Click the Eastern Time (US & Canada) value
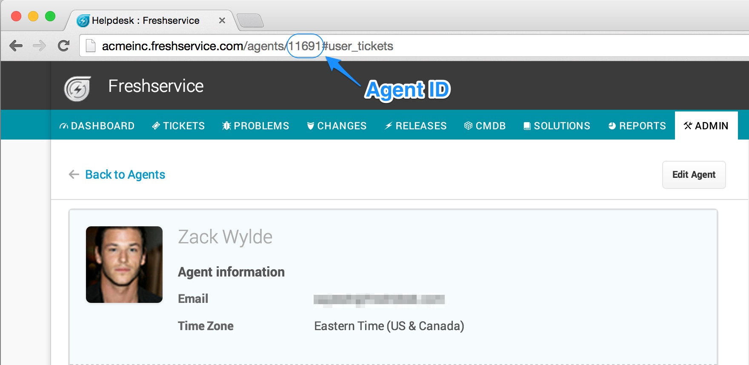The height and width of the screenshot is (365, 749). click(x=389, y=326)
